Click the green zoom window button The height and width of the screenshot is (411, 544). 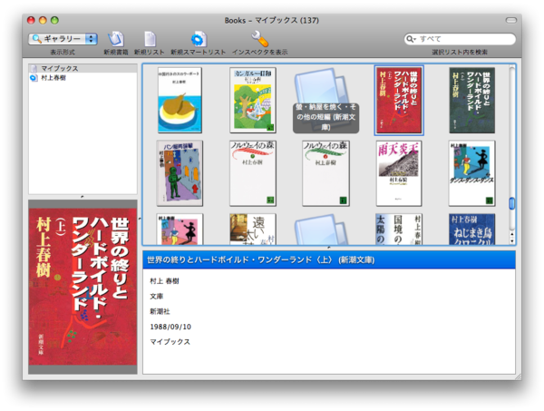54,21
